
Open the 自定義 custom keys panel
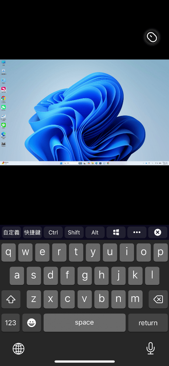pyautogui.click(x=11, y=232)
